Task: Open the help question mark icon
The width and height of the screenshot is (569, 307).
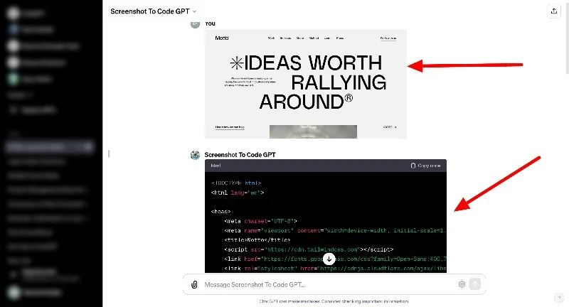Action: (x=558, y=297)
